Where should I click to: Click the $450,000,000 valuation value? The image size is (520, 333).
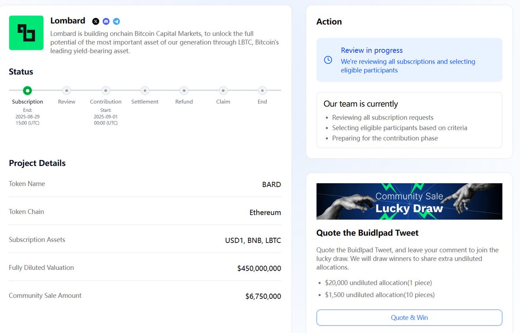coord(259,268)
